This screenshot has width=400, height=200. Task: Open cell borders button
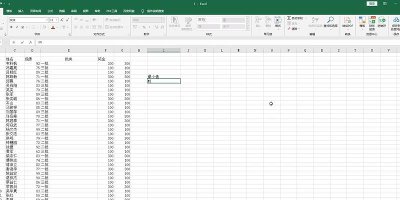point(33,27)
